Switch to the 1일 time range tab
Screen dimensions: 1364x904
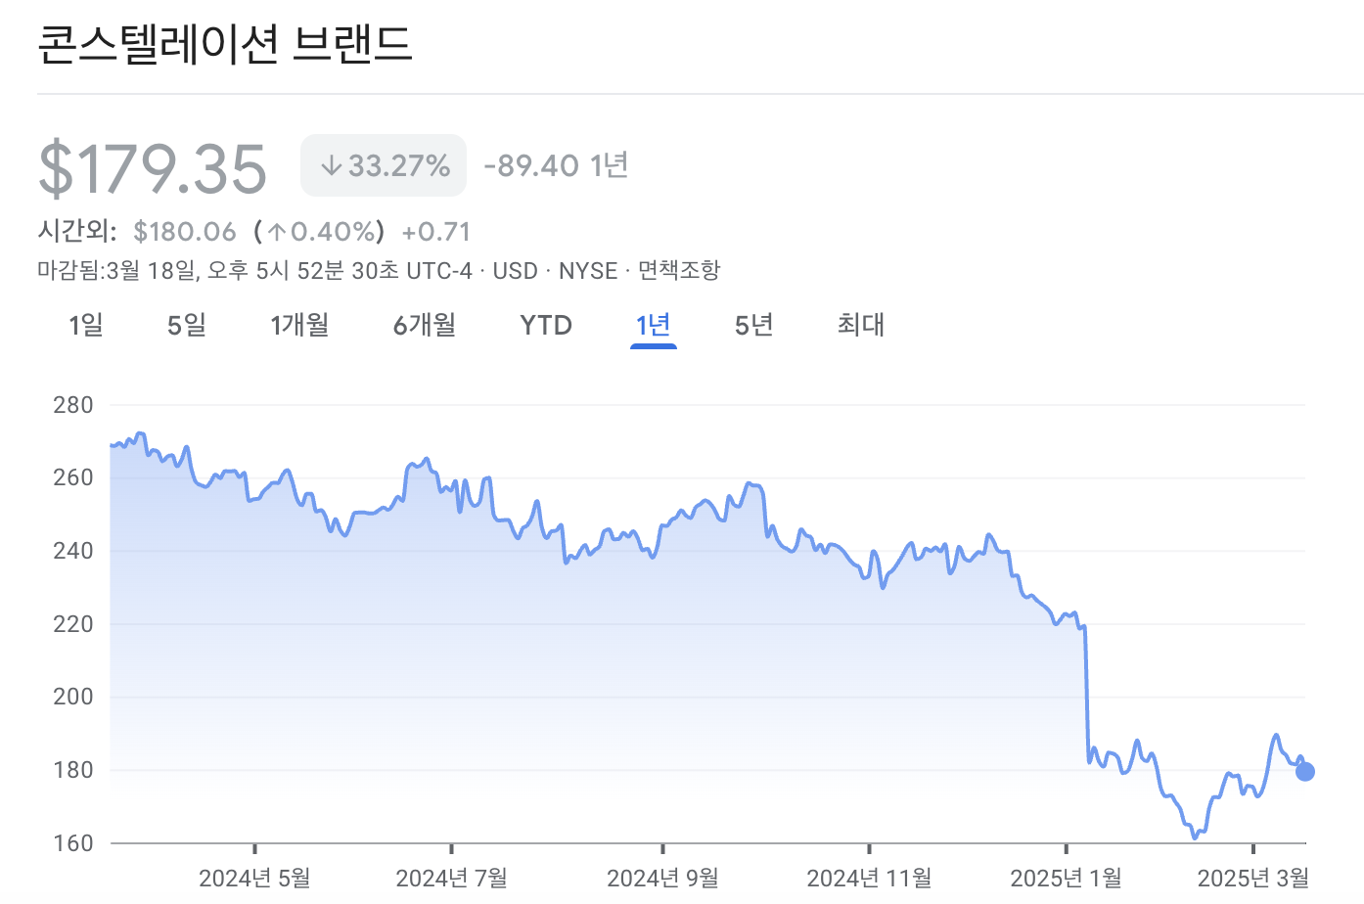coord(84,325)
